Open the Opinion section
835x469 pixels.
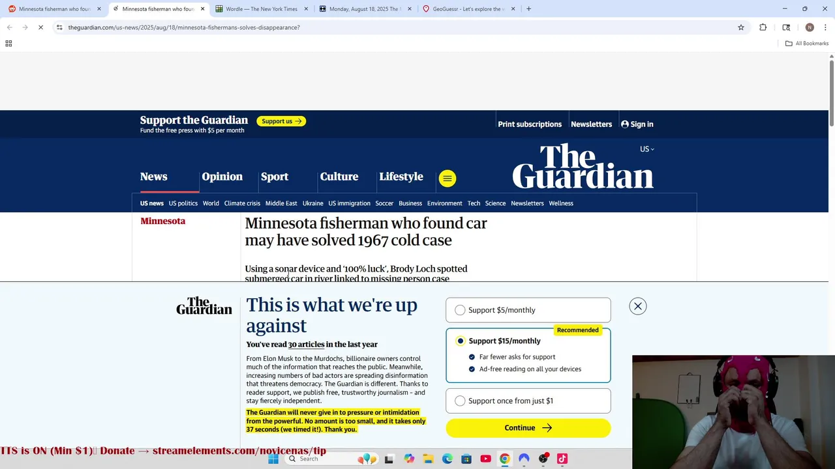(222, 177)
